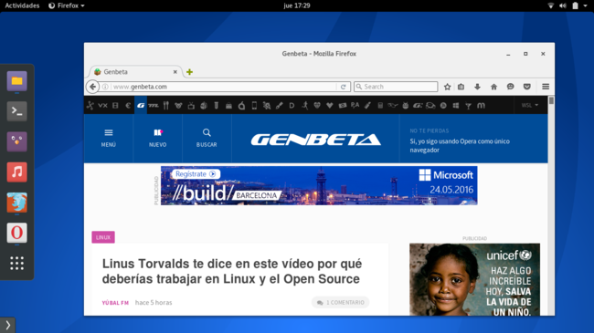Open a new tab with the green plus

click(x=189, y=72)
